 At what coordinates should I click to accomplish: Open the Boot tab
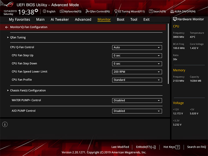120,20
